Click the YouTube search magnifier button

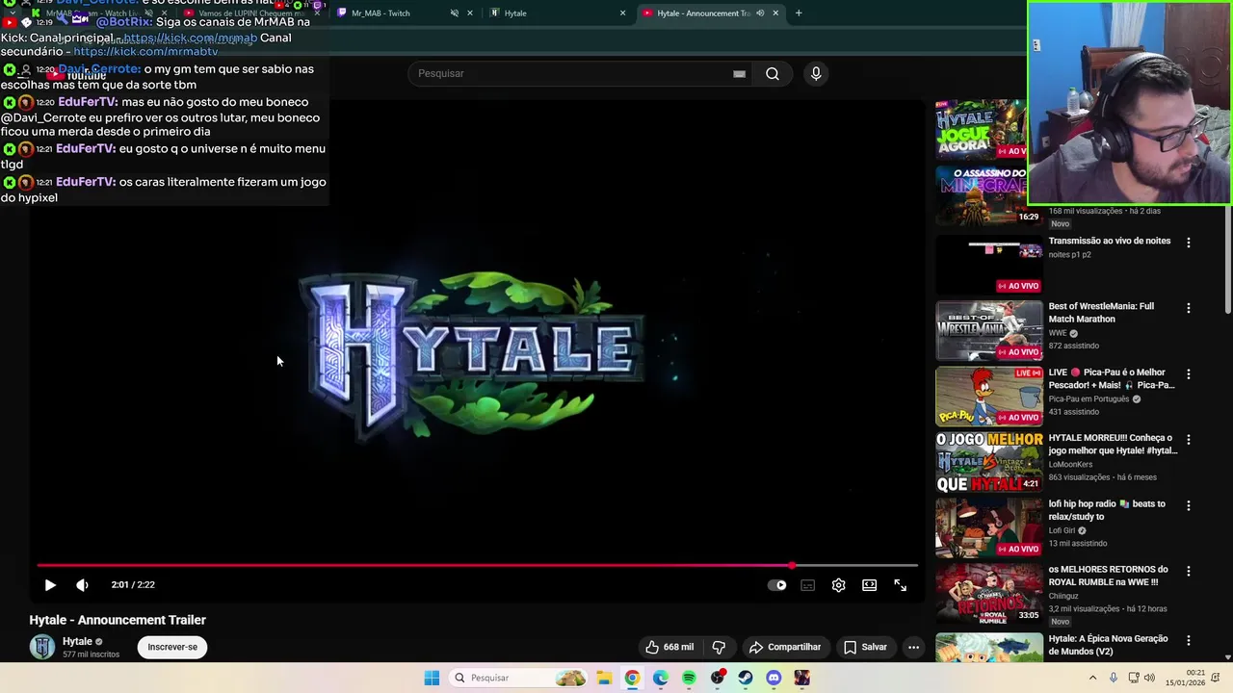pyautogui.click(x=772, y=73)
